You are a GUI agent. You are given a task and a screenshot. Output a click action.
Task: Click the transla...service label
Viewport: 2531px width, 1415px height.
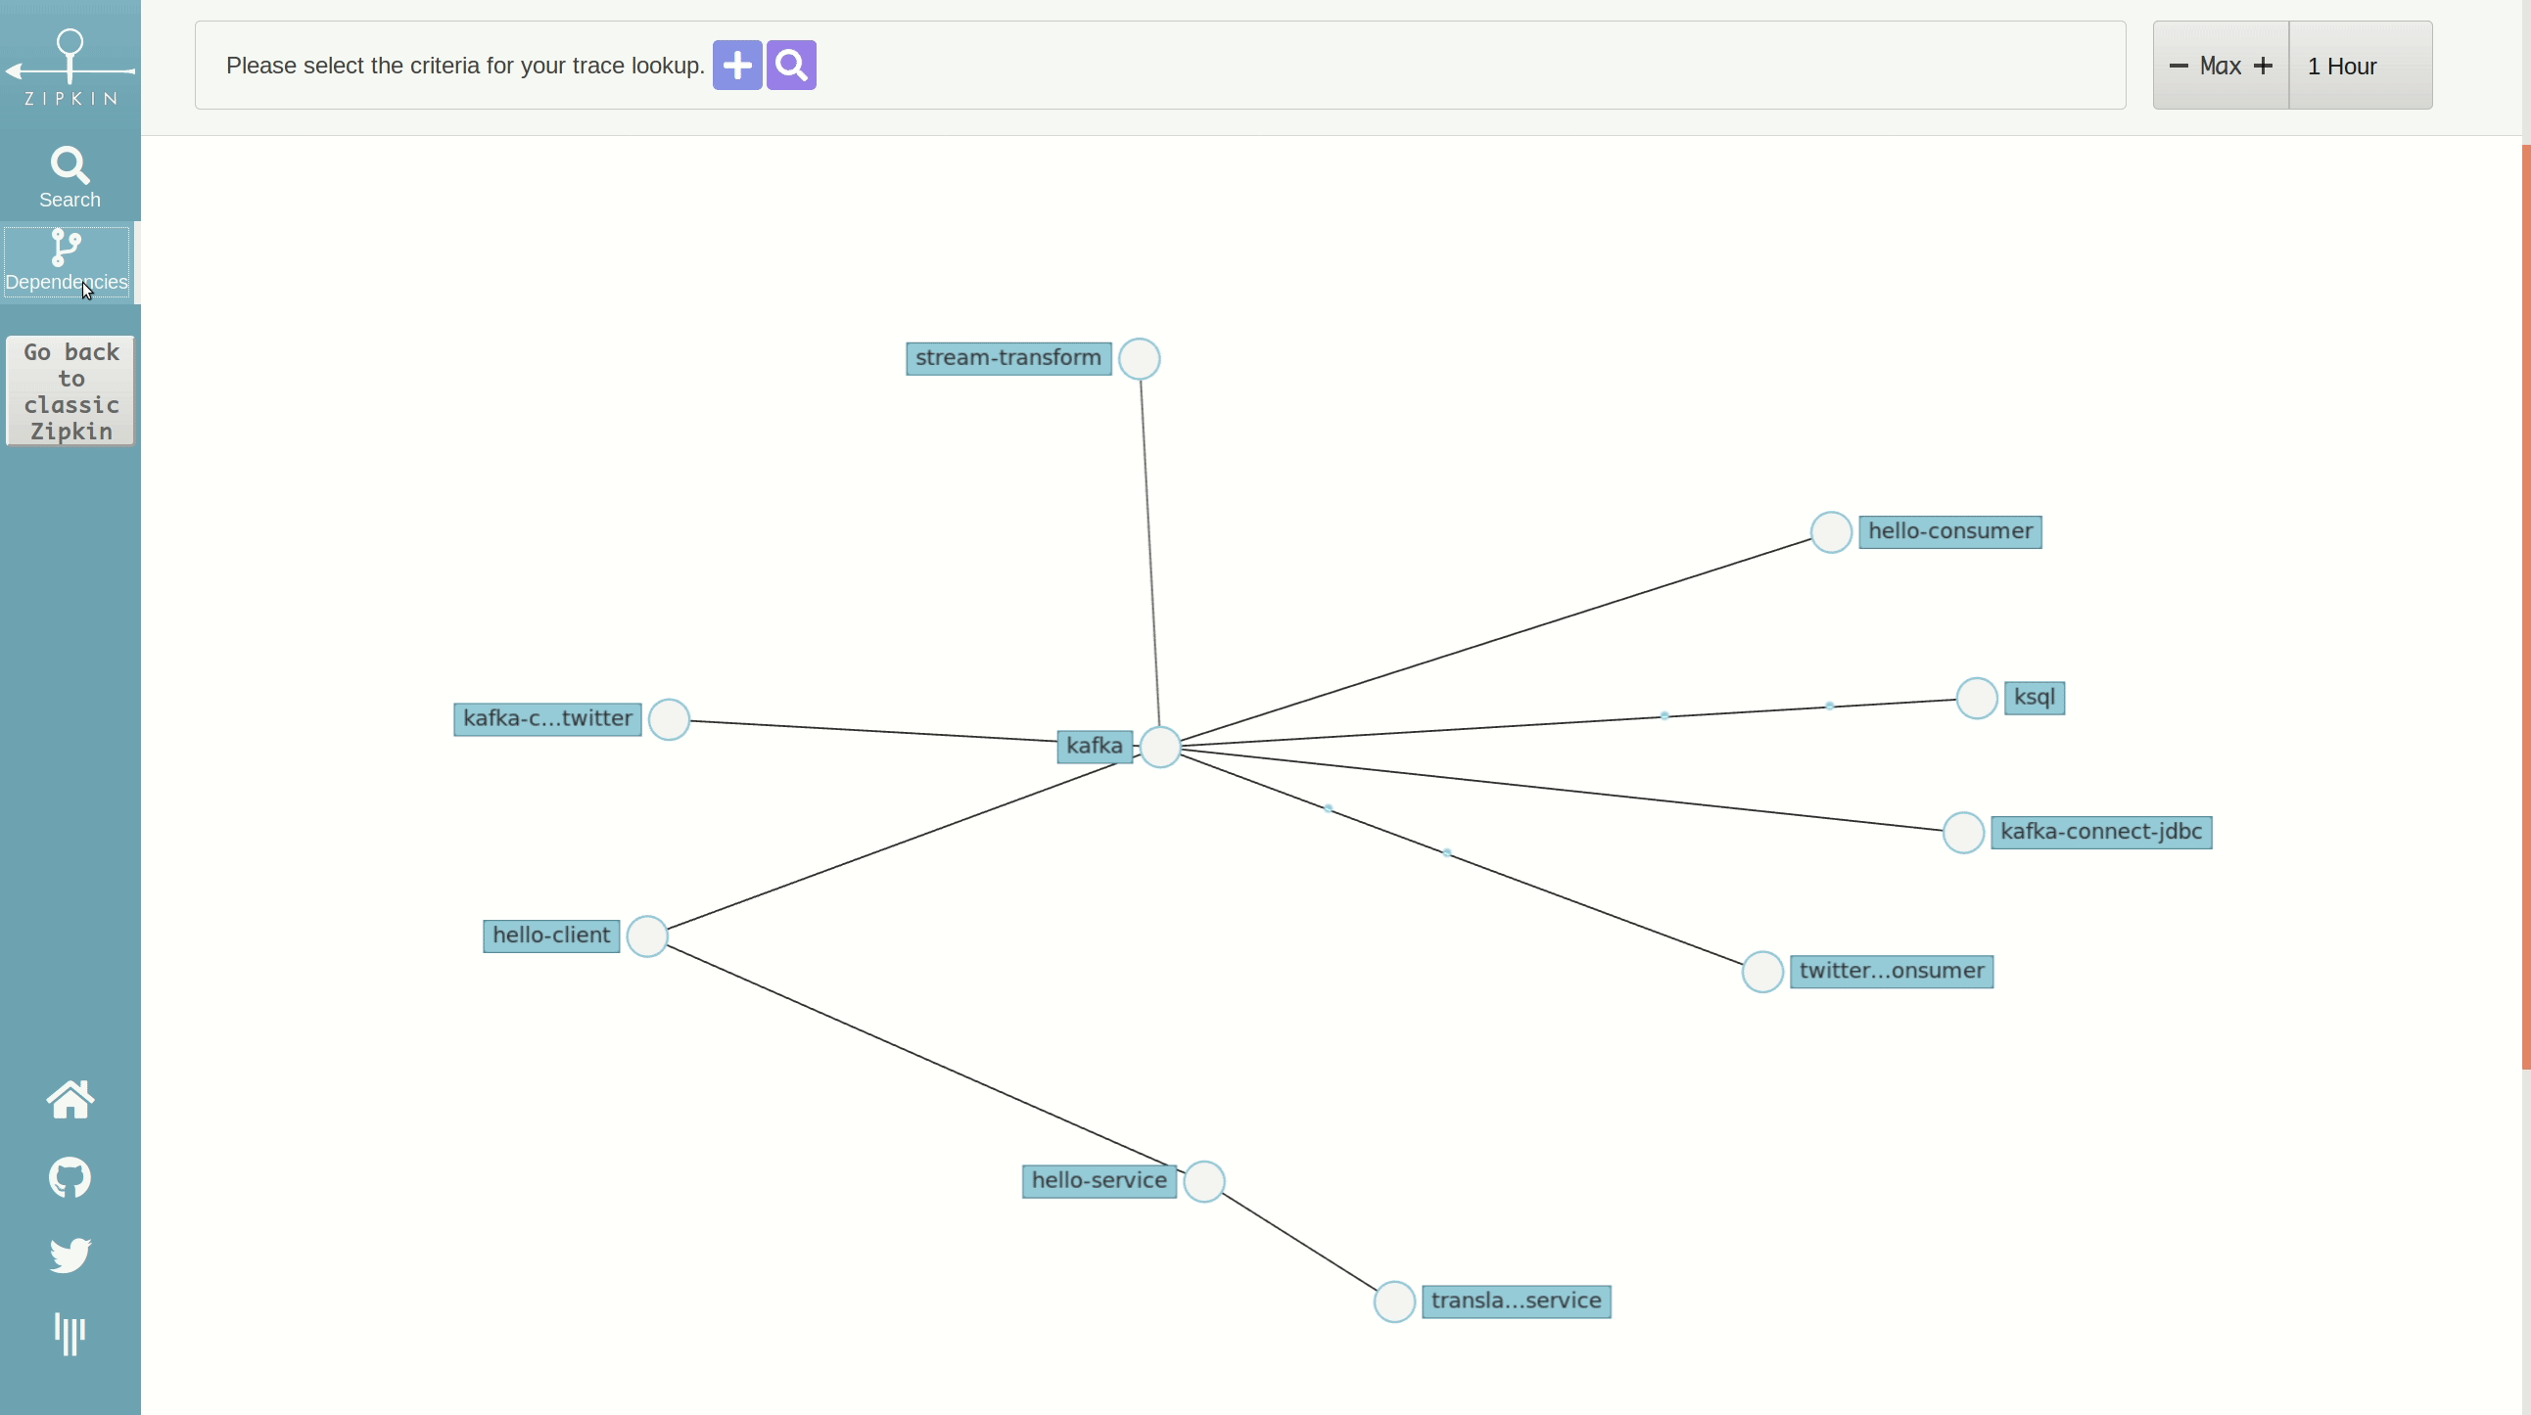pyautogui.click(x=1516, y=1302)
